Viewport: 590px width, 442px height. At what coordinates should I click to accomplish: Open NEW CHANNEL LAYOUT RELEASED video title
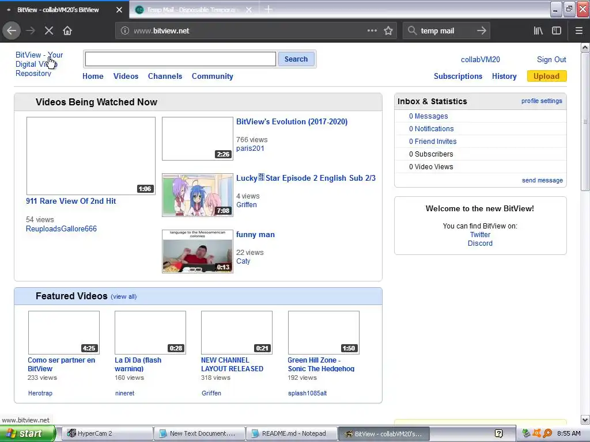[x=232, y=364]
